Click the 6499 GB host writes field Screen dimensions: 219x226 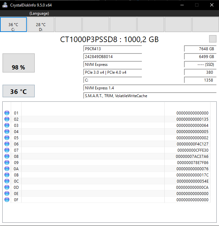click(x=200, y=56)
